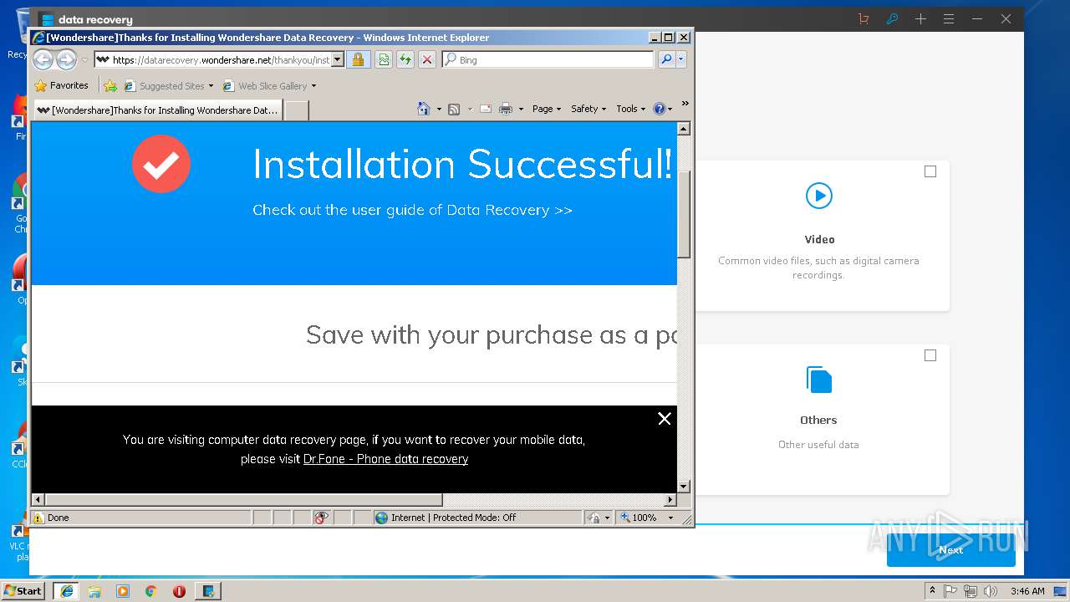Image resolution: width=1070 pixels, height=602 pixels.
Task: Open Chrome from the taskbar
Action: tap(151, 591)
